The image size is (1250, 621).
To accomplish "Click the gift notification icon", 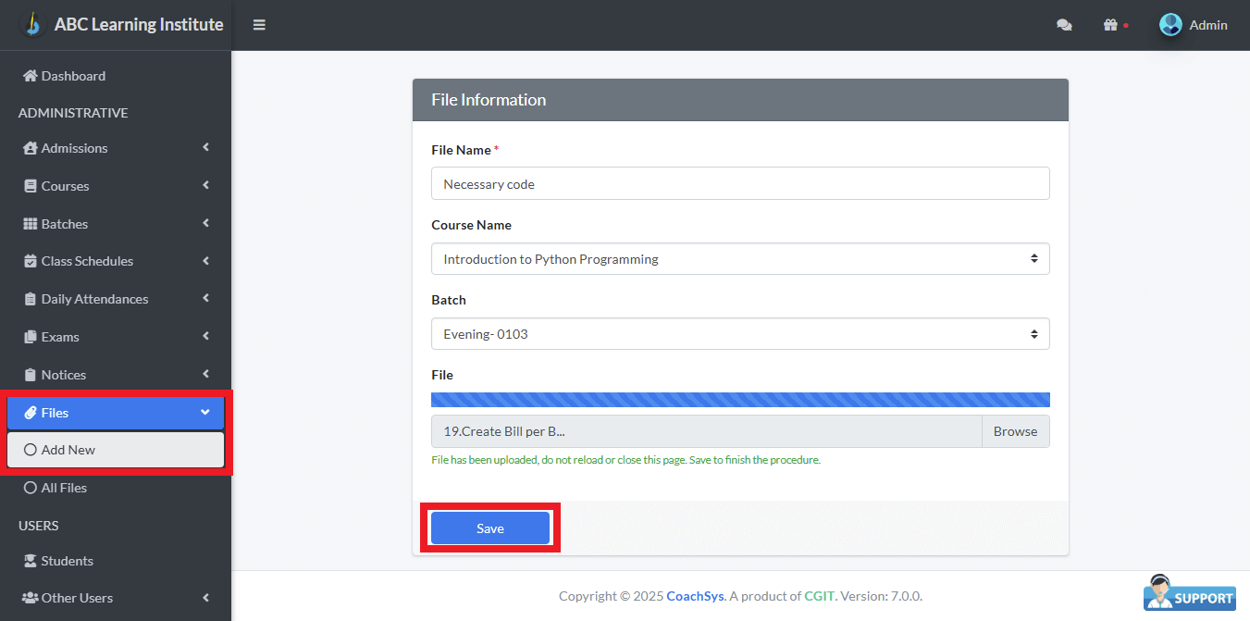I will [1110, 25].
